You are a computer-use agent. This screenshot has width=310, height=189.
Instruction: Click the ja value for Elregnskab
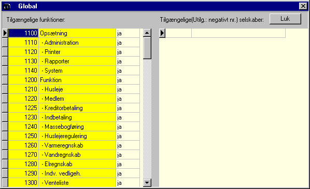click(128, 164)
